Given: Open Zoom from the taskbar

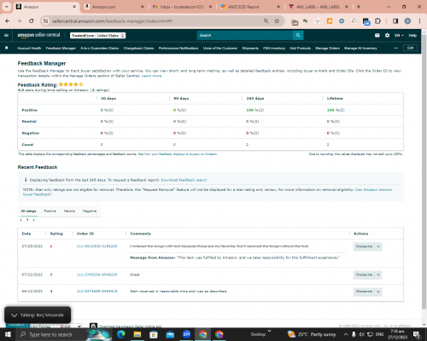Looking at the screenshot, I should (186, 334).
